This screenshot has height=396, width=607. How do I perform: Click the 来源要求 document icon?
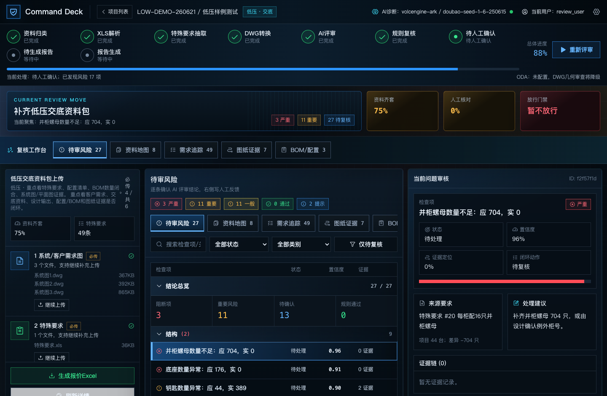422,303
